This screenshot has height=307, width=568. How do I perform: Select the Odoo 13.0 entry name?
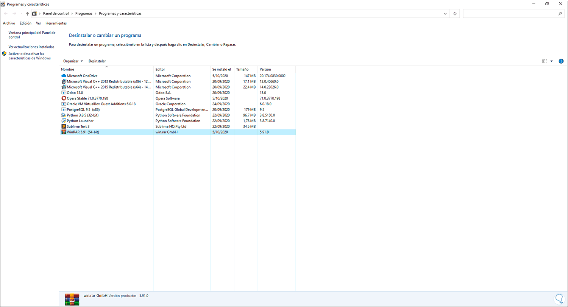point(75,93)
